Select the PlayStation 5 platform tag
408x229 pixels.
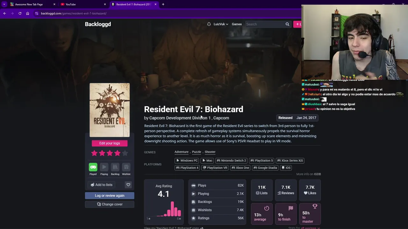[261, 161]
